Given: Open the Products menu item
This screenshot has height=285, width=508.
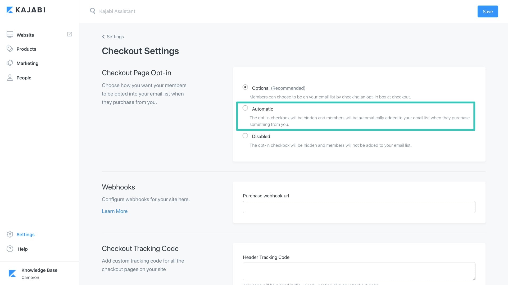Looking at the screenshot, I should coord(26,49).
